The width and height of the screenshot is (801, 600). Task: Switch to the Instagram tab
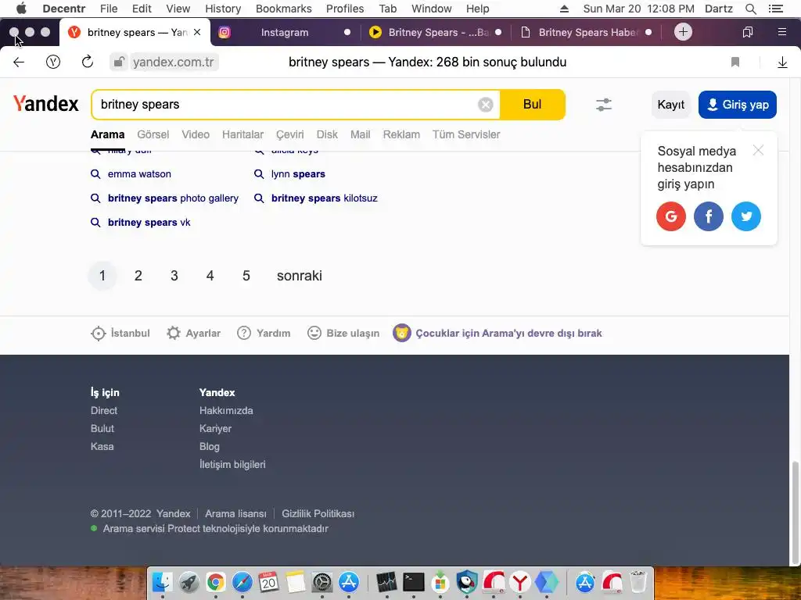pyautogui.click(x=285, y=32)
